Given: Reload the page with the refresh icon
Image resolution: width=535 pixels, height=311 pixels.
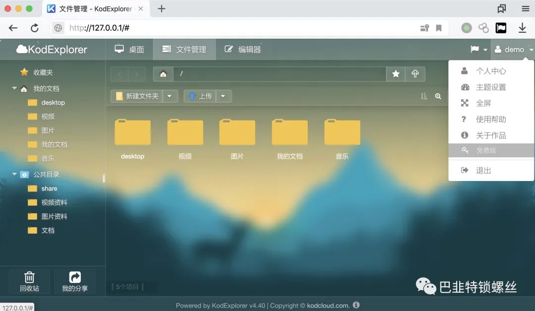Looking at the screenshot, I should [35, 28].
